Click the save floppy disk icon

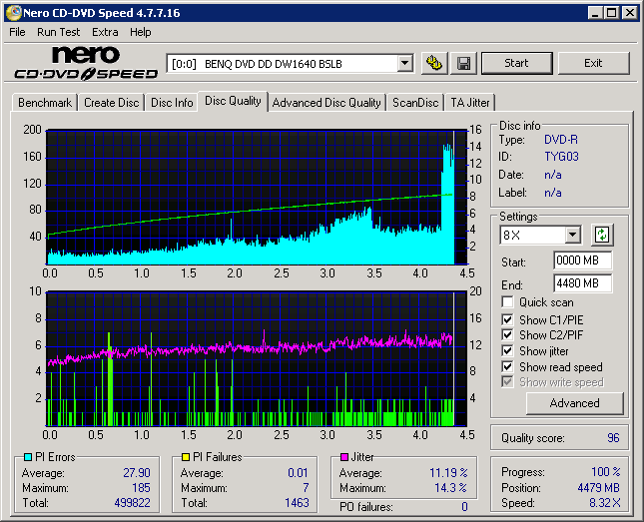[x=463, y=63]
